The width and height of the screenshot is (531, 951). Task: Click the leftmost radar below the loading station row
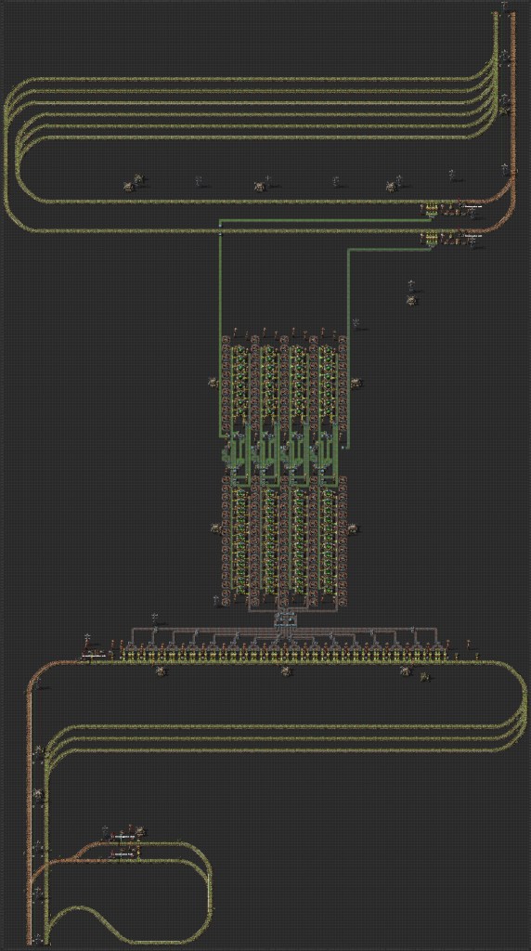tap(160, 671)
